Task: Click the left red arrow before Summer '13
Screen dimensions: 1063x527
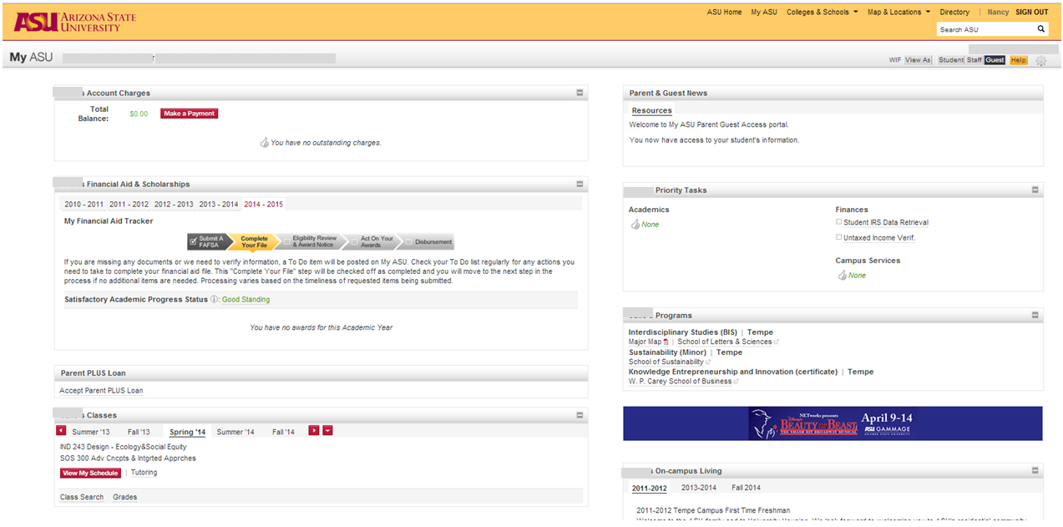Action: click(60, 431)
